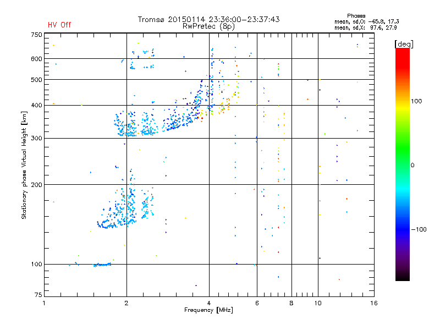Click the '1' frequency axis label
Image resolution: width=440 pixels, height=330 pixels.
44,303
